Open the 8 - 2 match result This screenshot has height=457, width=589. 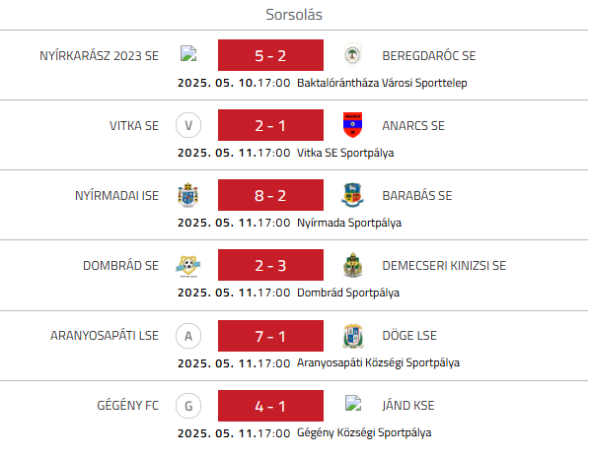tap(270, 195)
